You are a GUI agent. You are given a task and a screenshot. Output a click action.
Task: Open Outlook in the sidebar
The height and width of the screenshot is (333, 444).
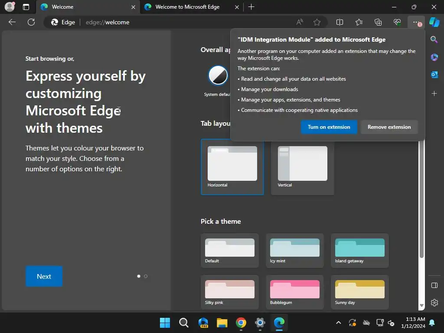[434, 75]
